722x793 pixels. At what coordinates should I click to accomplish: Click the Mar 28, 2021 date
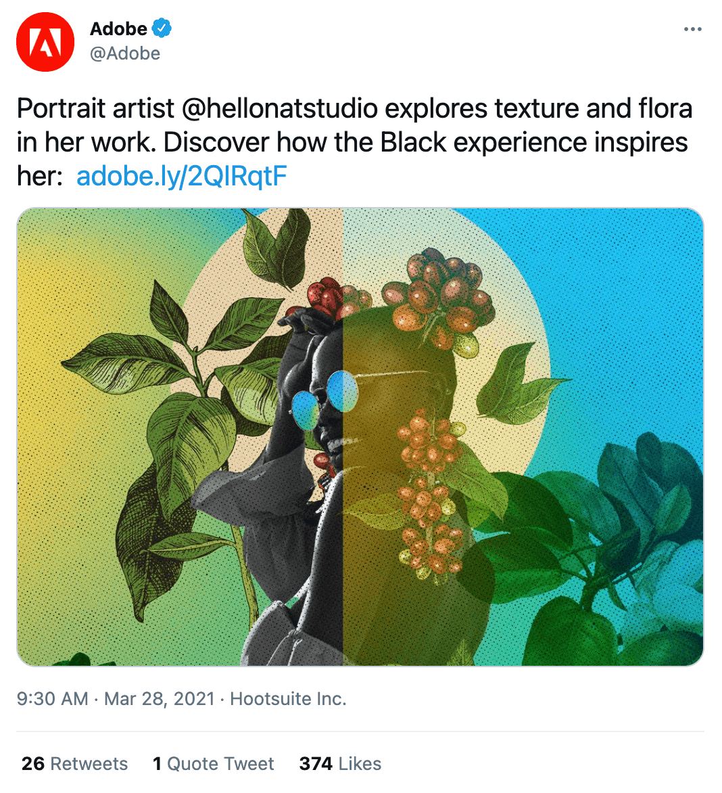[160, 699]
